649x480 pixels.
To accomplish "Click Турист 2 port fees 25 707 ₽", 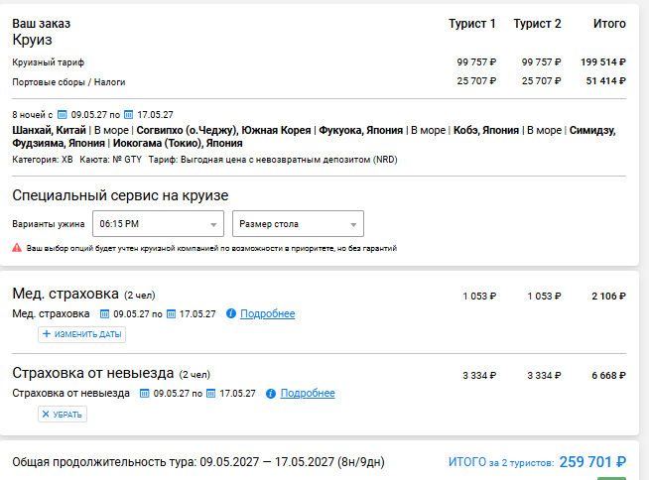I will click(x=541, y=81).
